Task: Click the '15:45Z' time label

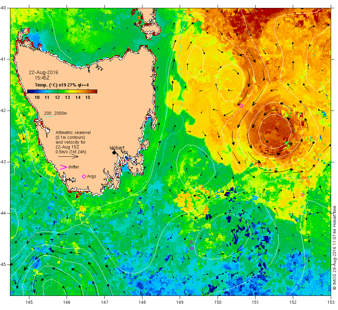Action: pos(42,78)
